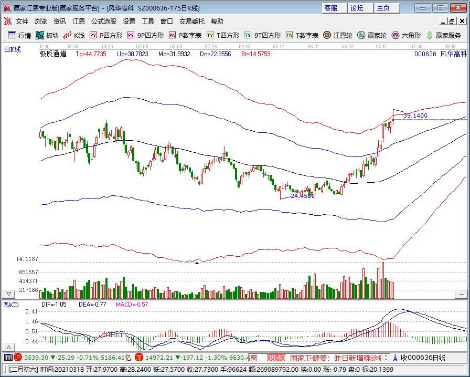Open the 窗口 menu
This screenshot has width=470, height=377.
167,22
